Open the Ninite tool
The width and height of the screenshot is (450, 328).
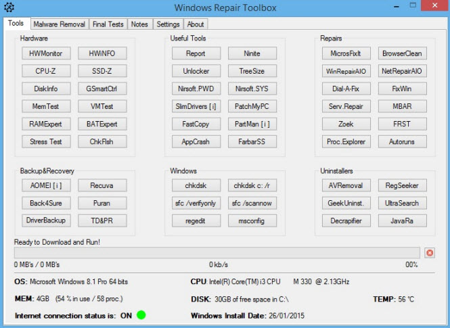click(x=252, y=53)
